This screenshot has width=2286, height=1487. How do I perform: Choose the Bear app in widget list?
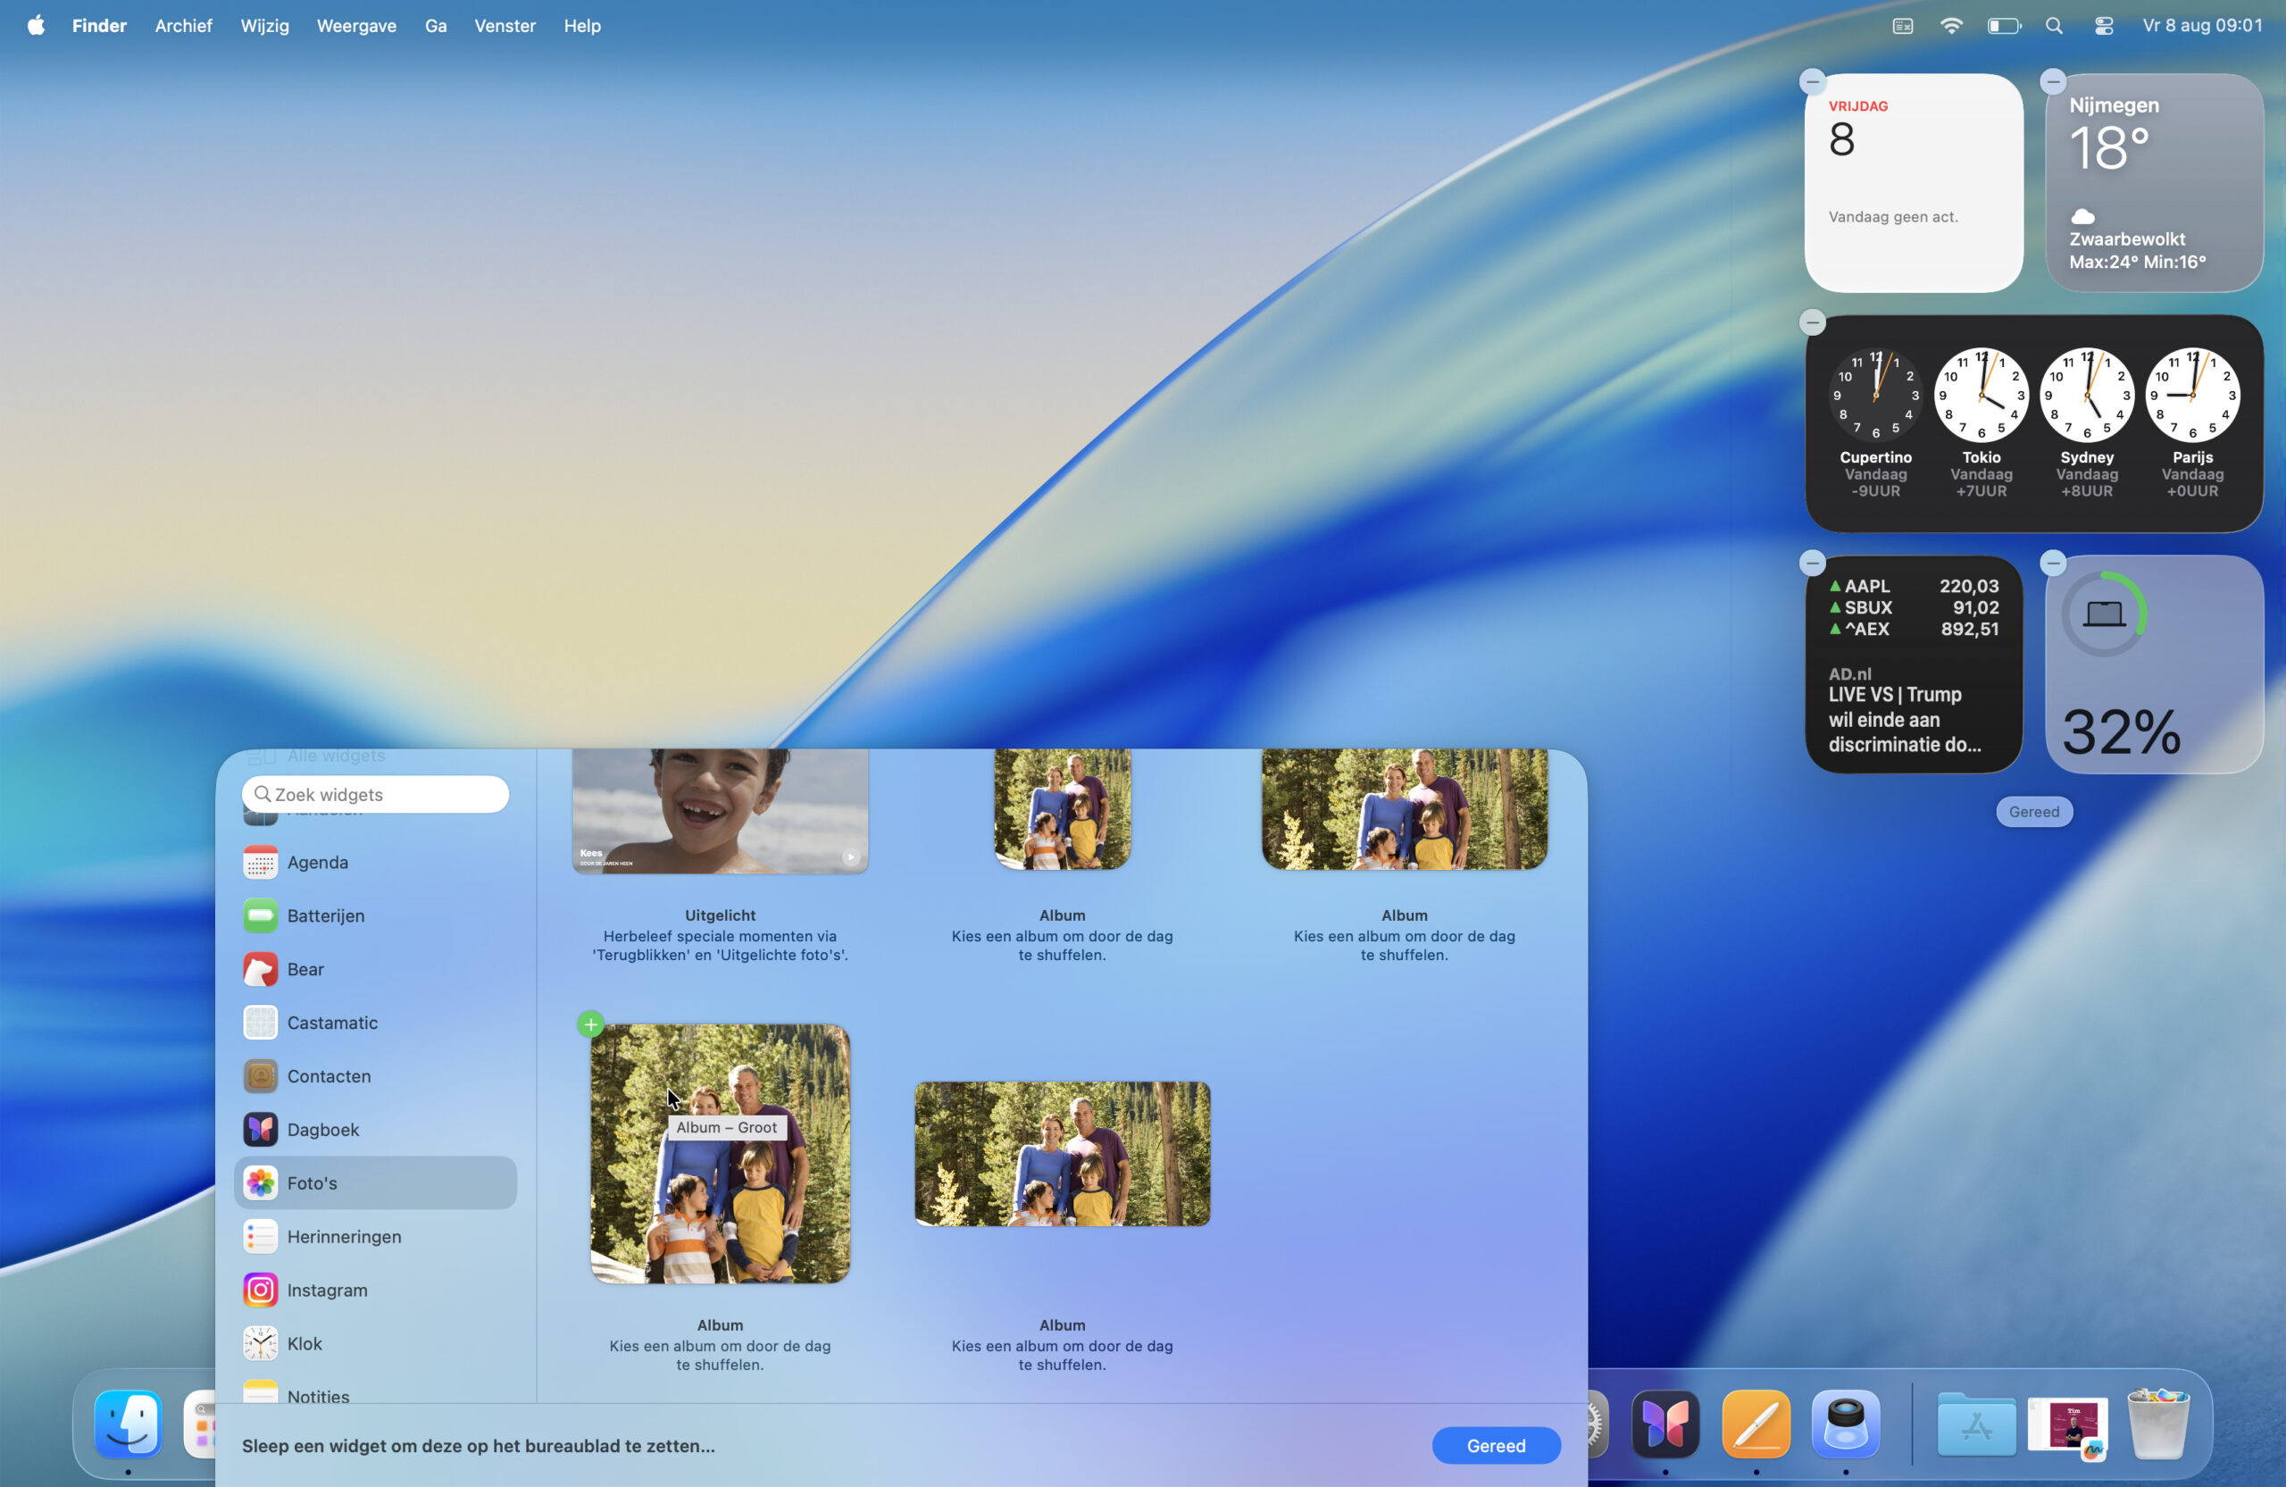tap(305, 968)
